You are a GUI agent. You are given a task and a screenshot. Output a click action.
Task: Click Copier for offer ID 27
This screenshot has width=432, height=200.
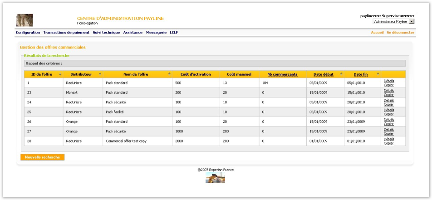pyautogui.click(x=389, y=133)
